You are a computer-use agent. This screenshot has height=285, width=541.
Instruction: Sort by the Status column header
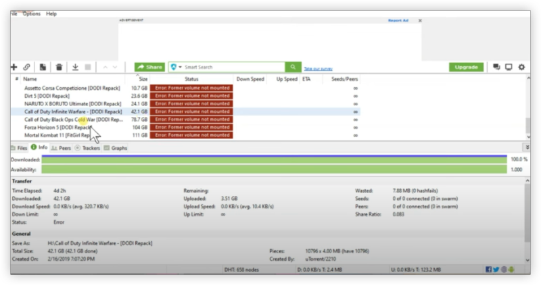191,79
